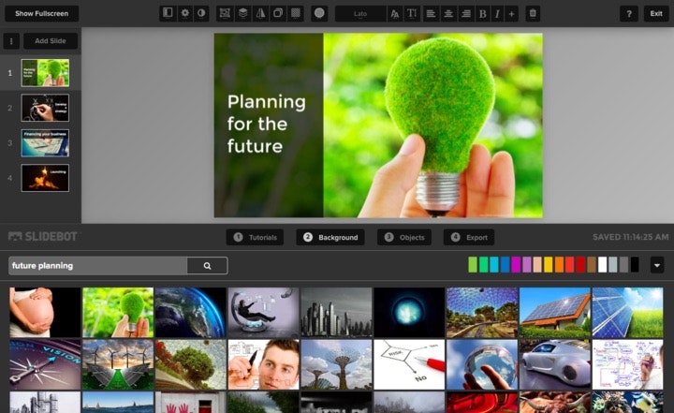Open the round color circle picker in toolbar

tap(319, 13)
